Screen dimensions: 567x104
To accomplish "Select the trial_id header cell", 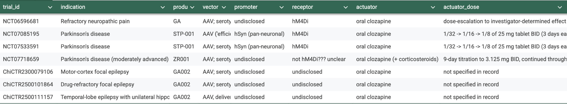I will coord(28,7).
